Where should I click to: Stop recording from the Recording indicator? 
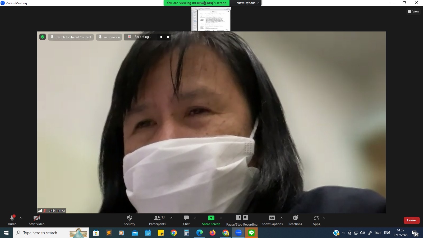click(168, 37)
